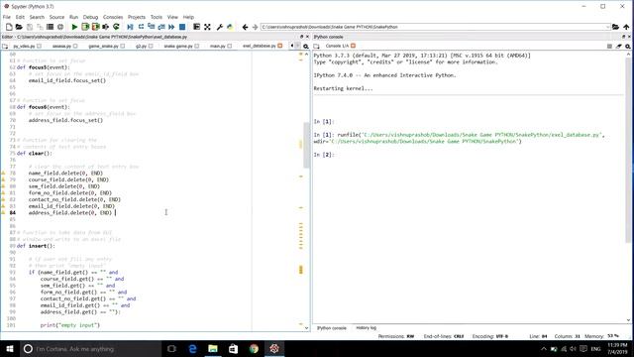
Task: Stop debugging with the blue square
Action: (x=182, y=27)
